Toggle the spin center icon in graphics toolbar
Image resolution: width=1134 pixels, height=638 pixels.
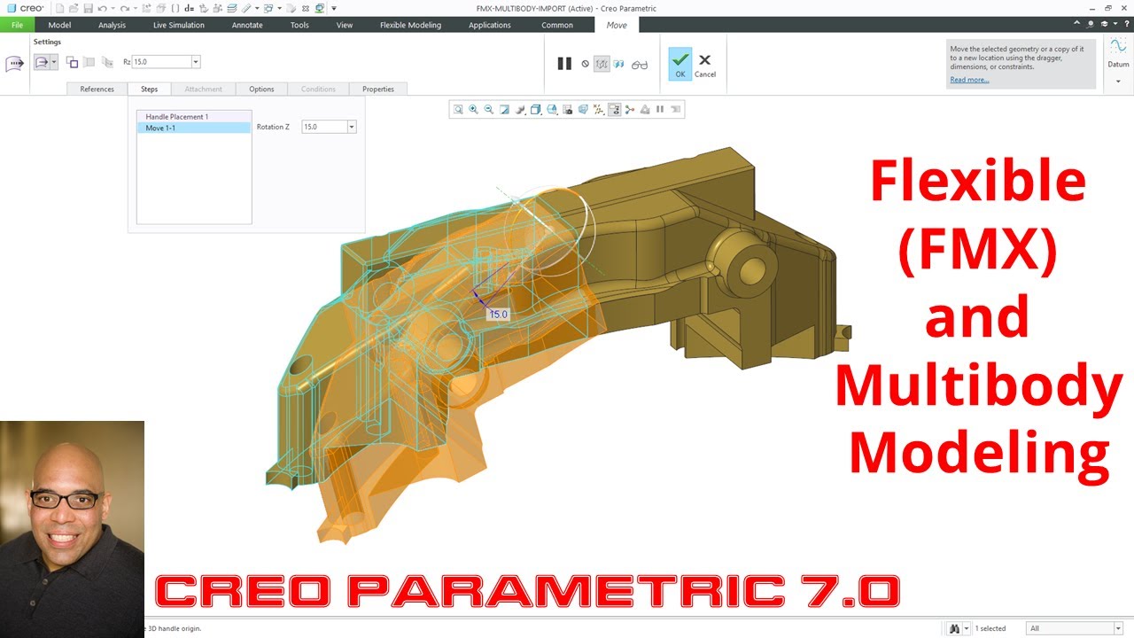tap(629, 110)
